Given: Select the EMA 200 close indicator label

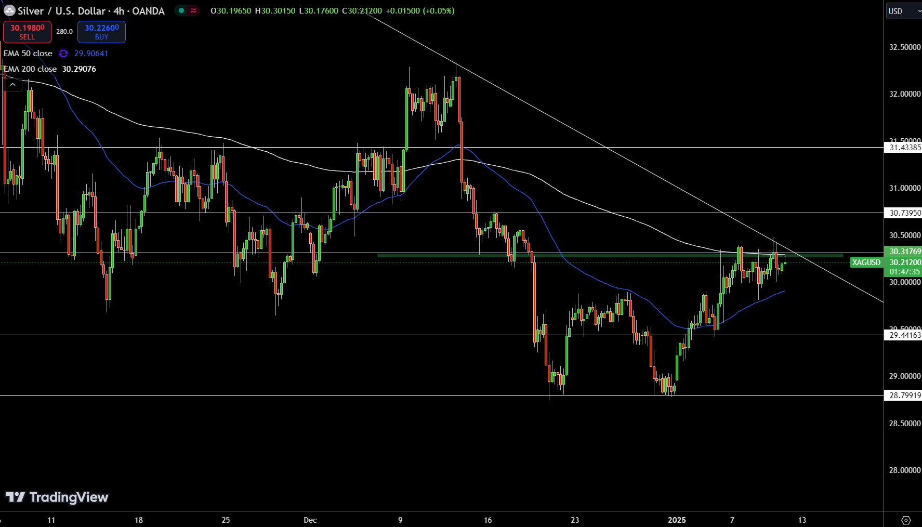Looking at the screenshot, I should tap(30, 69).
